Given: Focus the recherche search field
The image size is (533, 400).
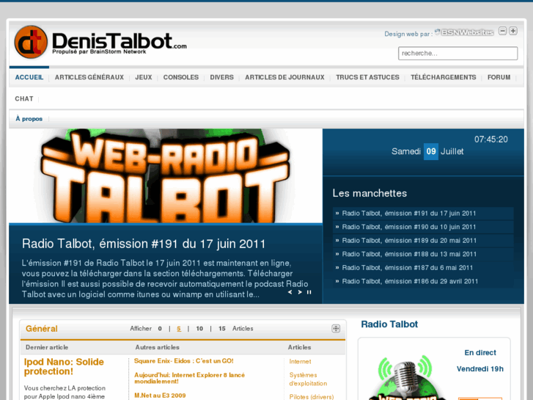Looking at the screenshot, I should (x=458, y=53).
